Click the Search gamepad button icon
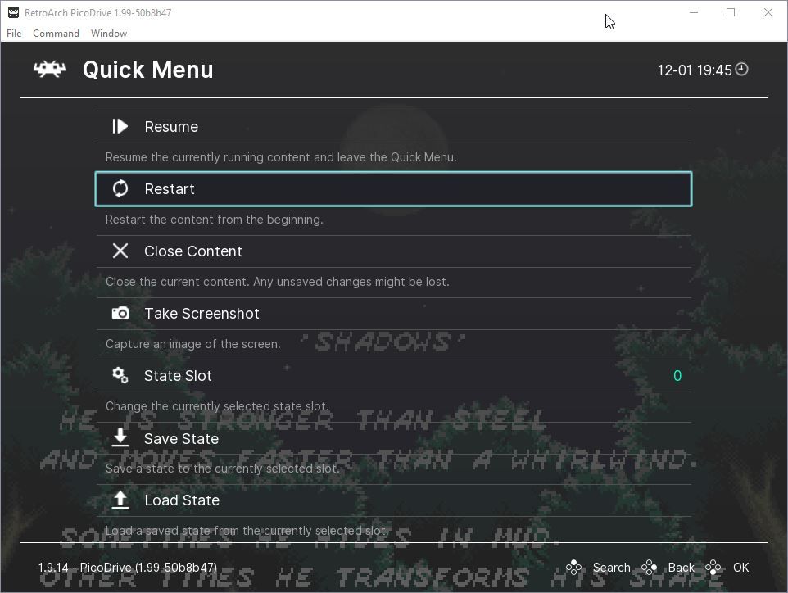This screenshot has height=593, width=788. click(x=573, y=568)
